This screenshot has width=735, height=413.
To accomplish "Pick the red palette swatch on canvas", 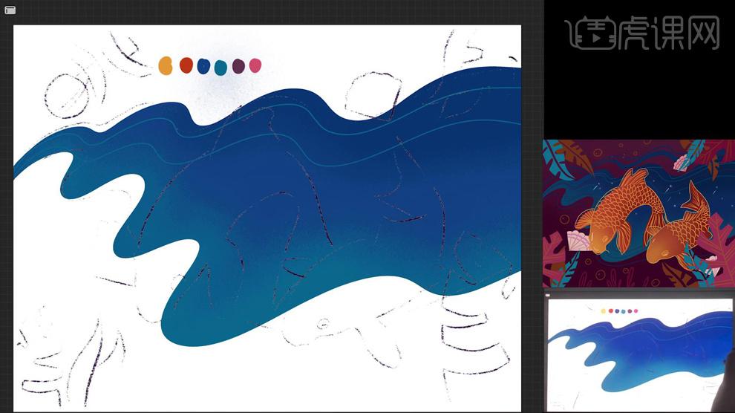I will pyautogui.click(x=186, y=65).
